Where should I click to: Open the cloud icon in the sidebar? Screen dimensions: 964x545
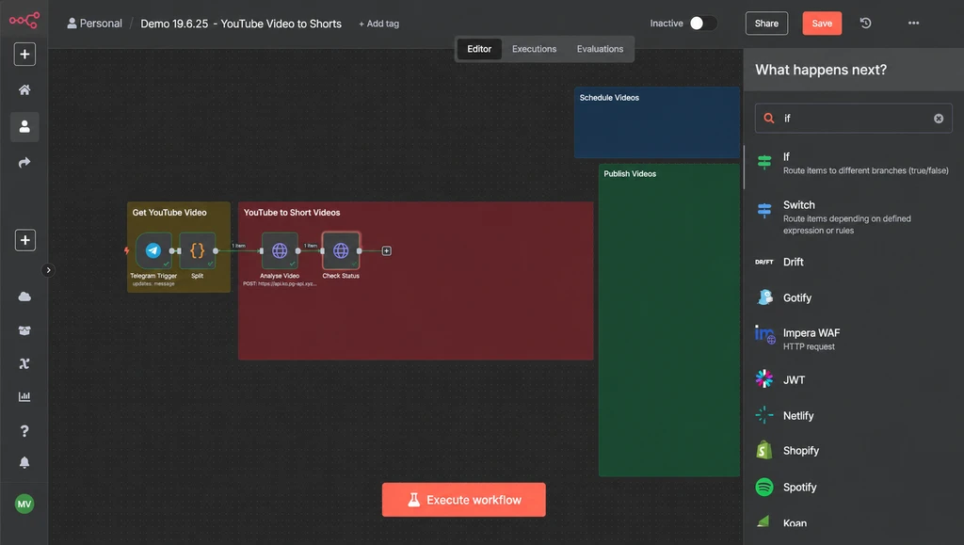pyautogui.click(x=24, y=297)
